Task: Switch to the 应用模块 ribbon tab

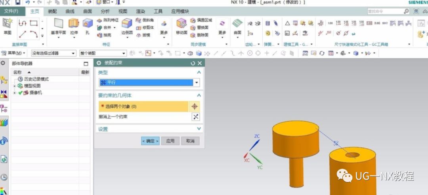Action: point(180,11)
